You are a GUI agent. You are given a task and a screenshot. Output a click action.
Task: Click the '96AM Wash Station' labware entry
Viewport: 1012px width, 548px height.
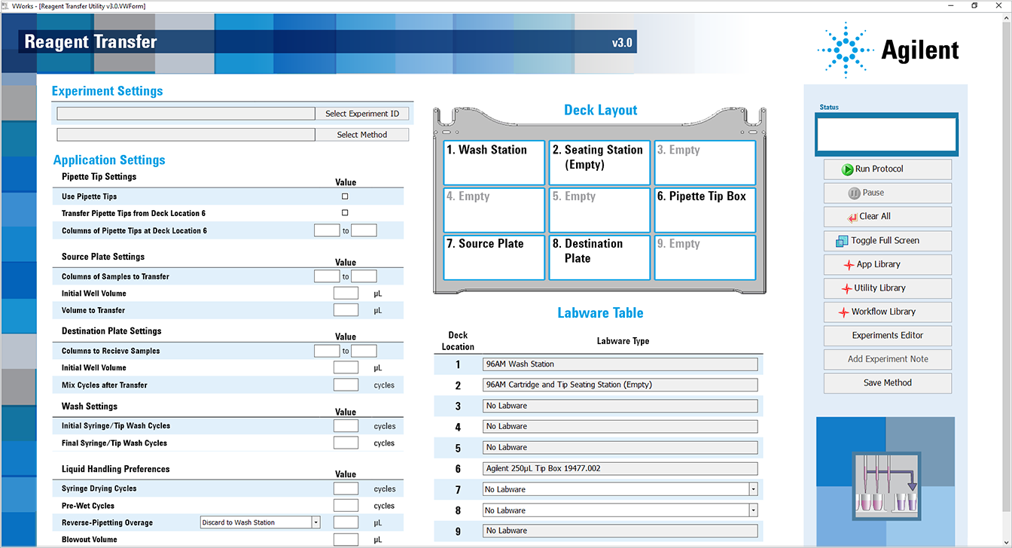pyautogui.click(x=620, y=364)
